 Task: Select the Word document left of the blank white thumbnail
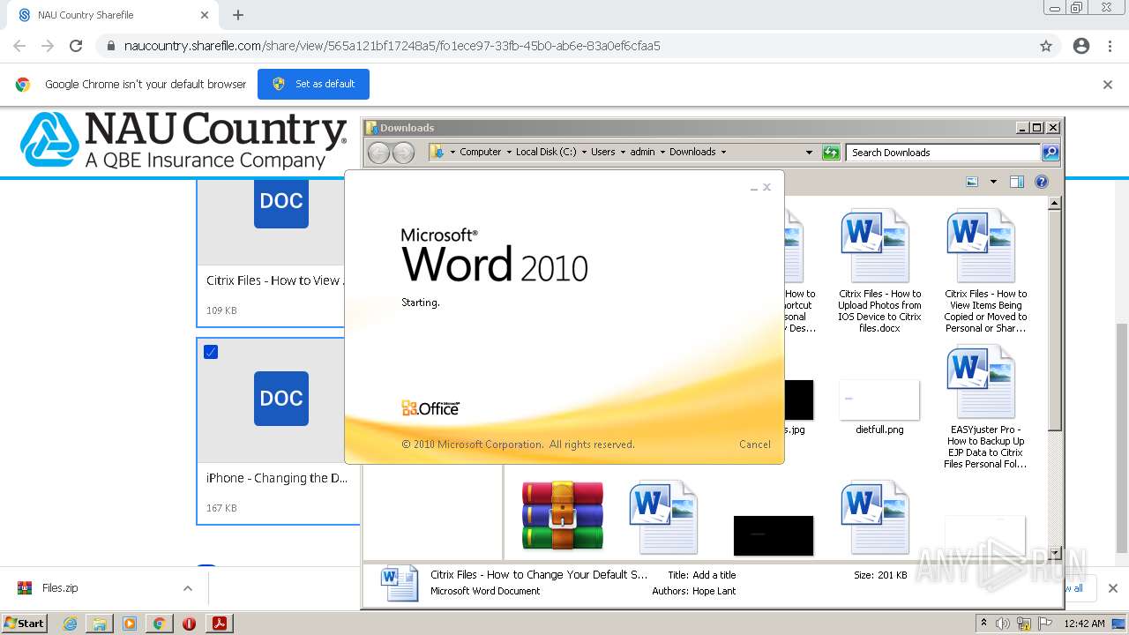pos(875,517)
